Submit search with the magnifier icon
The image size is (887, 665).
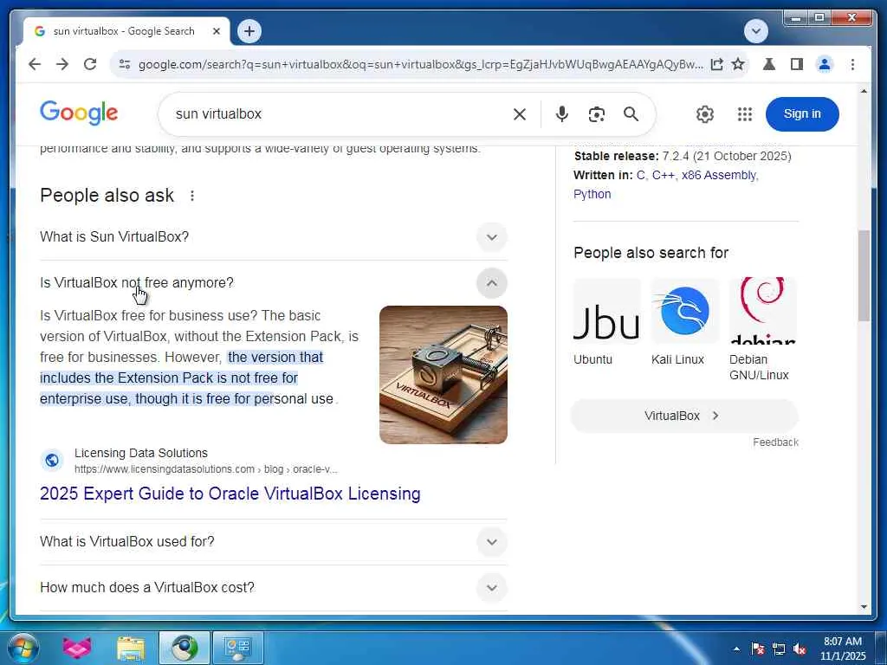(x=631, y=114)
